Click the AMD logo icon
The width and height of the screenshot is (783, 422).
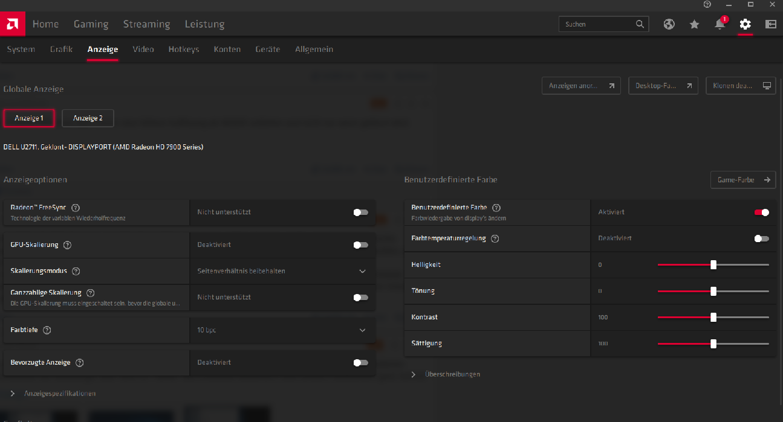11,24
